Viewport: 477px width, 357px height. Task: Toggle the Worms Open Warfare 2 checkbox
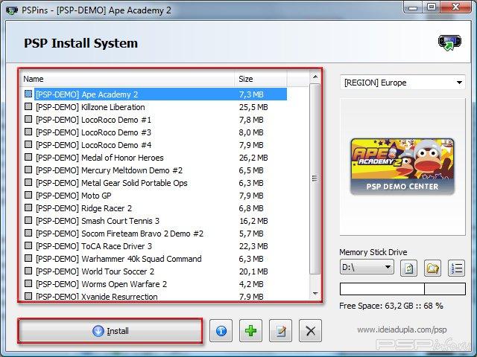28,284
